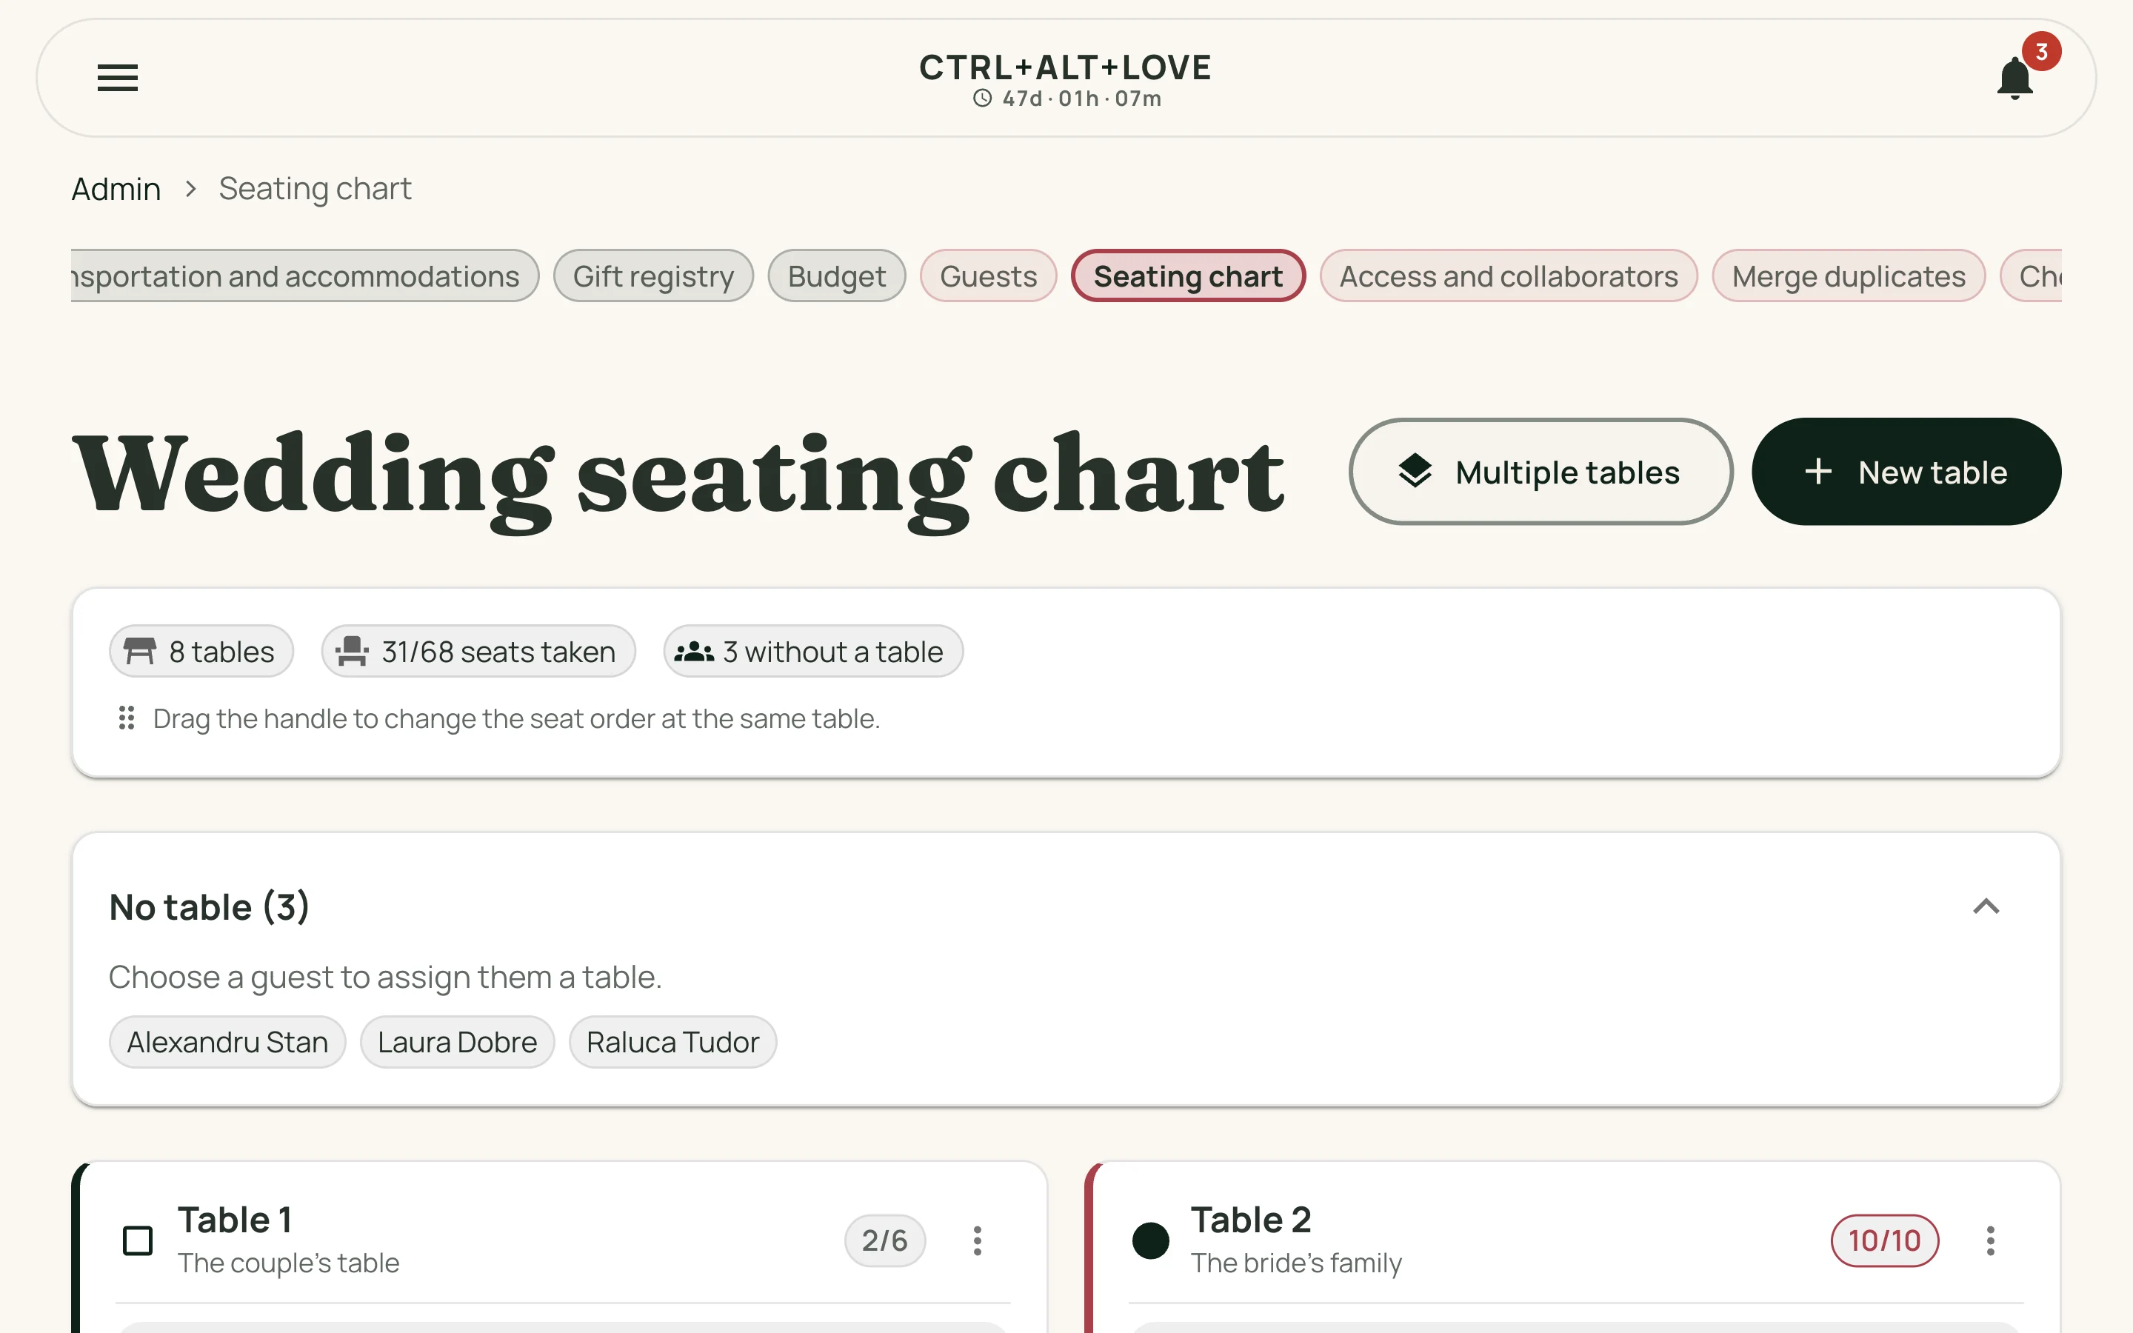
Task: Open the hamburger navigation menu
Action: 117,78
